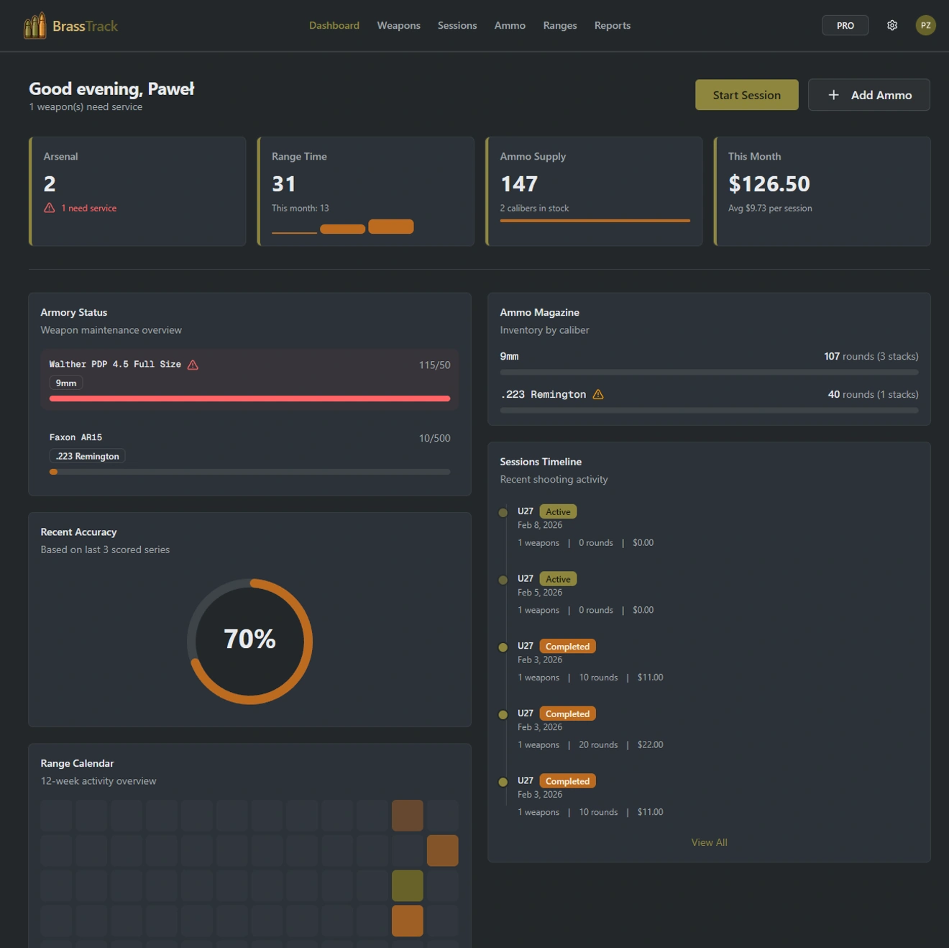The height and width of the screenshot is (948, 949).
Task: Open the Reports section
Action: [x=612, y=25]
